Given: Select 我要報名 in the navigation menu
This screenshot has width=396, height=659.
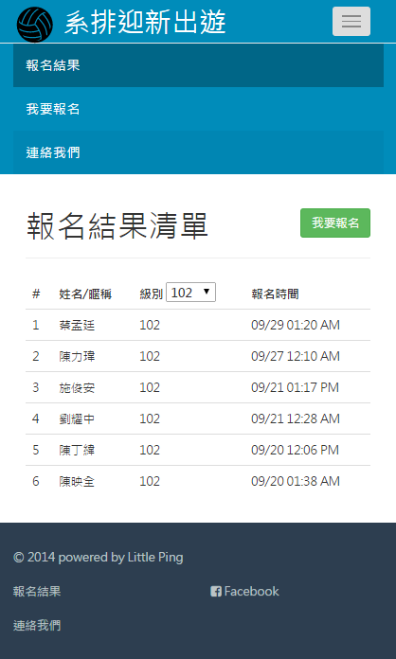Looking at the screenshot, I should (x=198, y=109).
